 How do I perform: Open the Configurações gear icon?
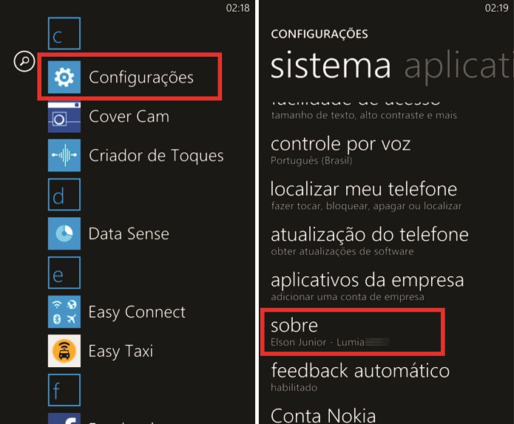(x=64, y=77)
